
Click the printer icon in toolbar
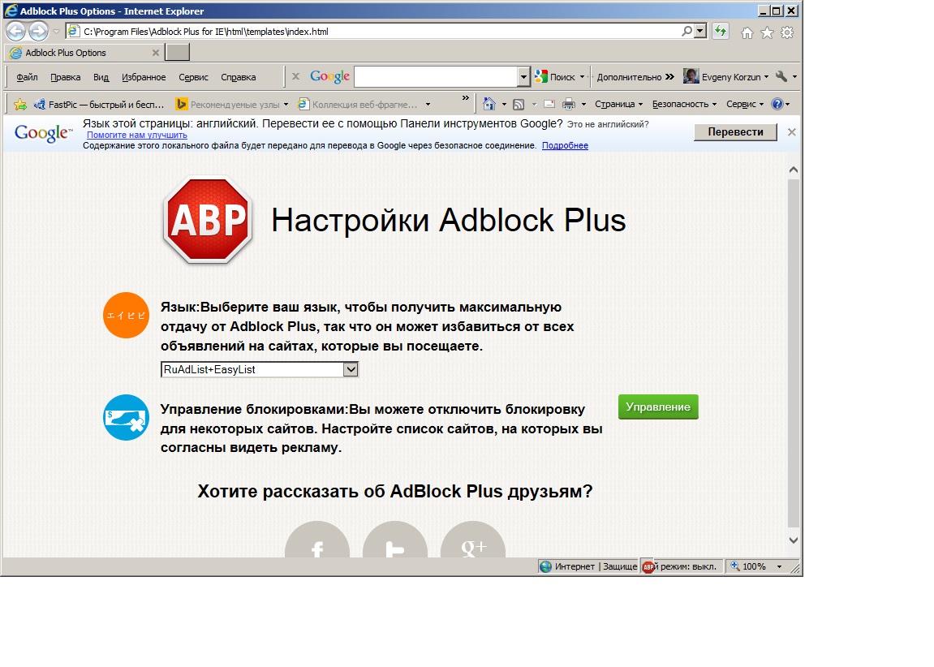(x=569, y=104)
